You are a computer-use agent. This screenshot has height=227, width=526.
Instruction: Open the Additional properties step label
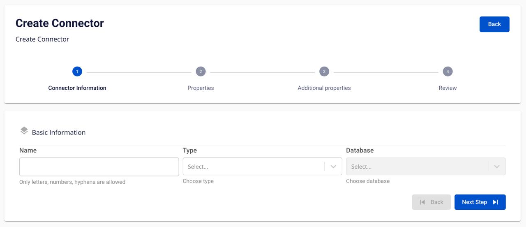pyautogui.click(x=324, y=88)
